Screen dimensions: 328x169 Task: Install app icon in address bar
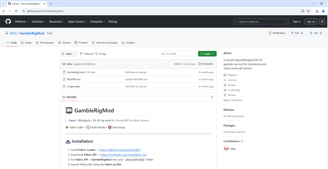coord(303,11)
